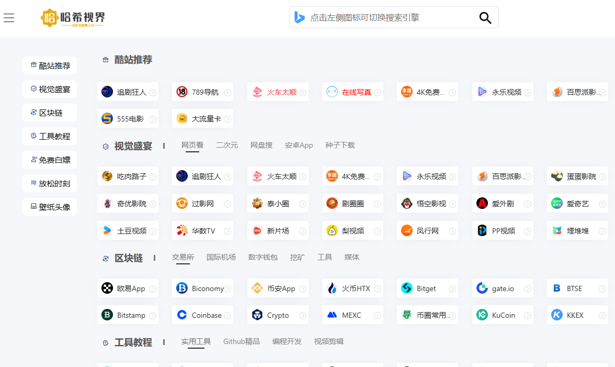Open the 在线写真 link

click(x=356, y=92)
